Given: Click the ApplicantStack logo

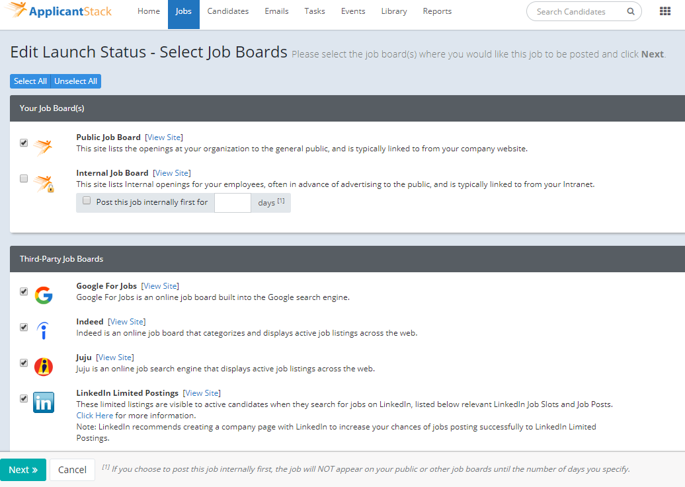Looking at the screenshot, I should click(x=58, y=11).
